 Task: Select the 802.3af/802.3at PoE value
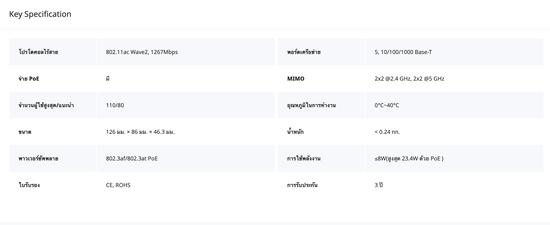coord(132,159)
